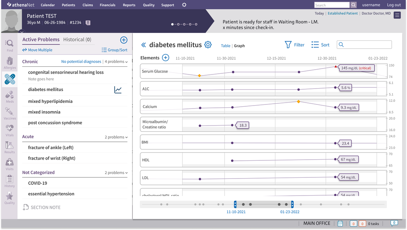Image resolution: width=407 pixels, height=230 pixels.
Task: Switch to the Table view
Action: 226,46
